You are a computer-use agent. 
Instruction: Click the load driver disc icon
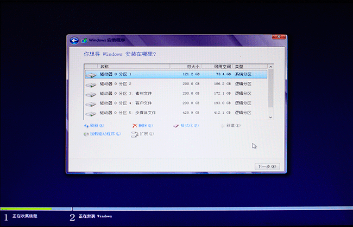86,134
